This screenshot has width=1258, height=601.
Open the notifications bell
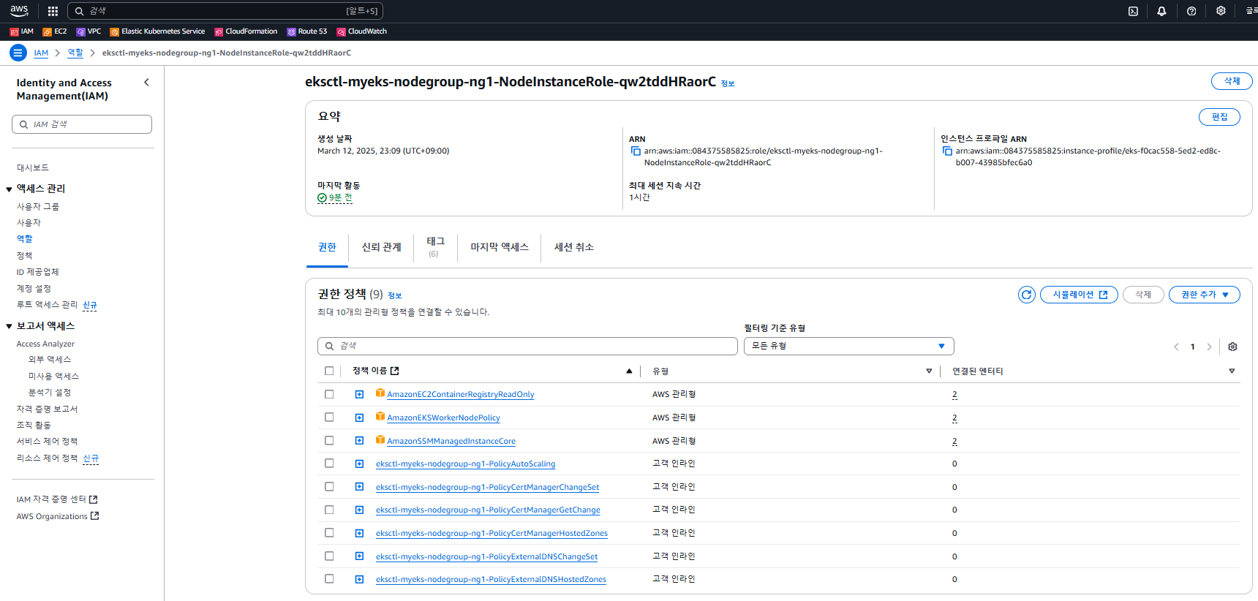tap(1161, 11)
